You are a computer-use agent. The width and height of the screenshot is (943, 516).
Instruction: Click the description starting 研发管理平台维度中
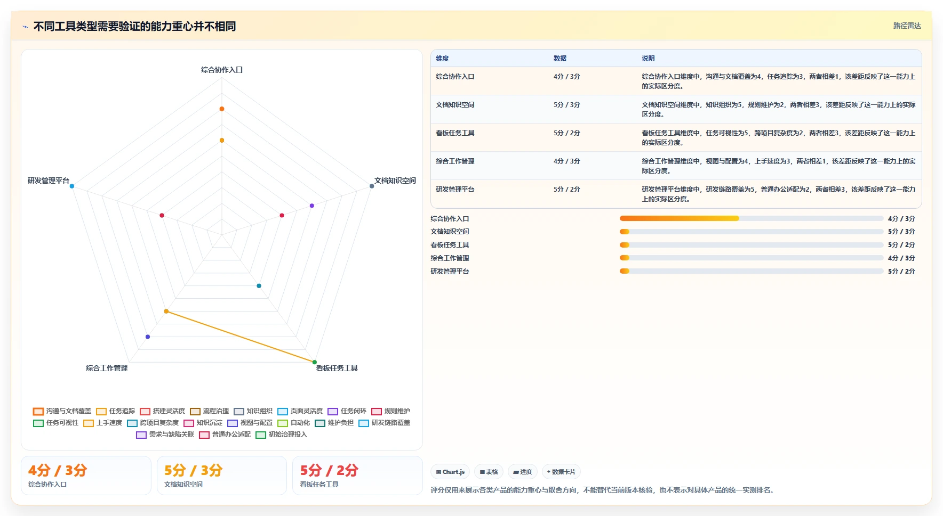(x=779, y=194)
